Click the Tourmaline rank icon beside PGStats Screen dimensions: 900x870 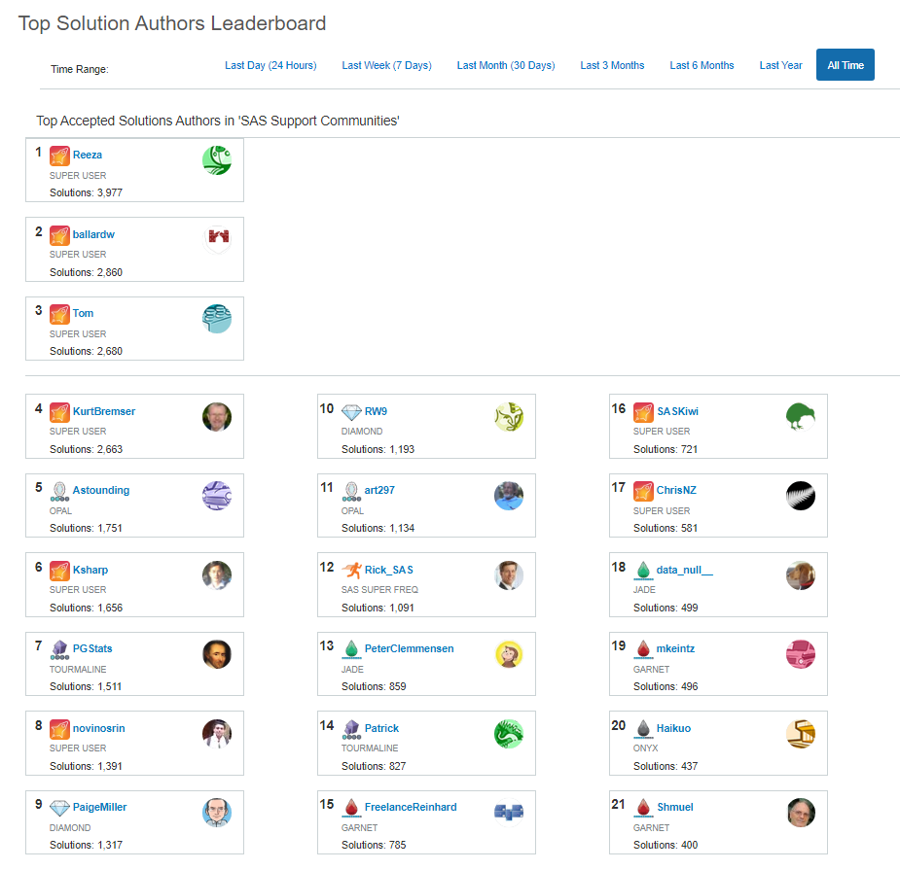coord(59,649)
